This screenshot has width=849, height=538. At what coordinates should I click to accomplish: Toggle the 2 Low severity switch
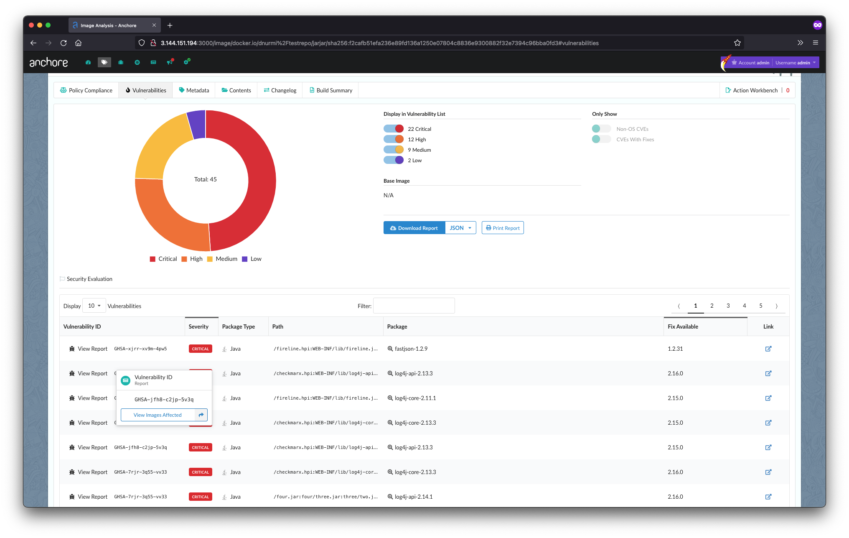pos(394,160)
